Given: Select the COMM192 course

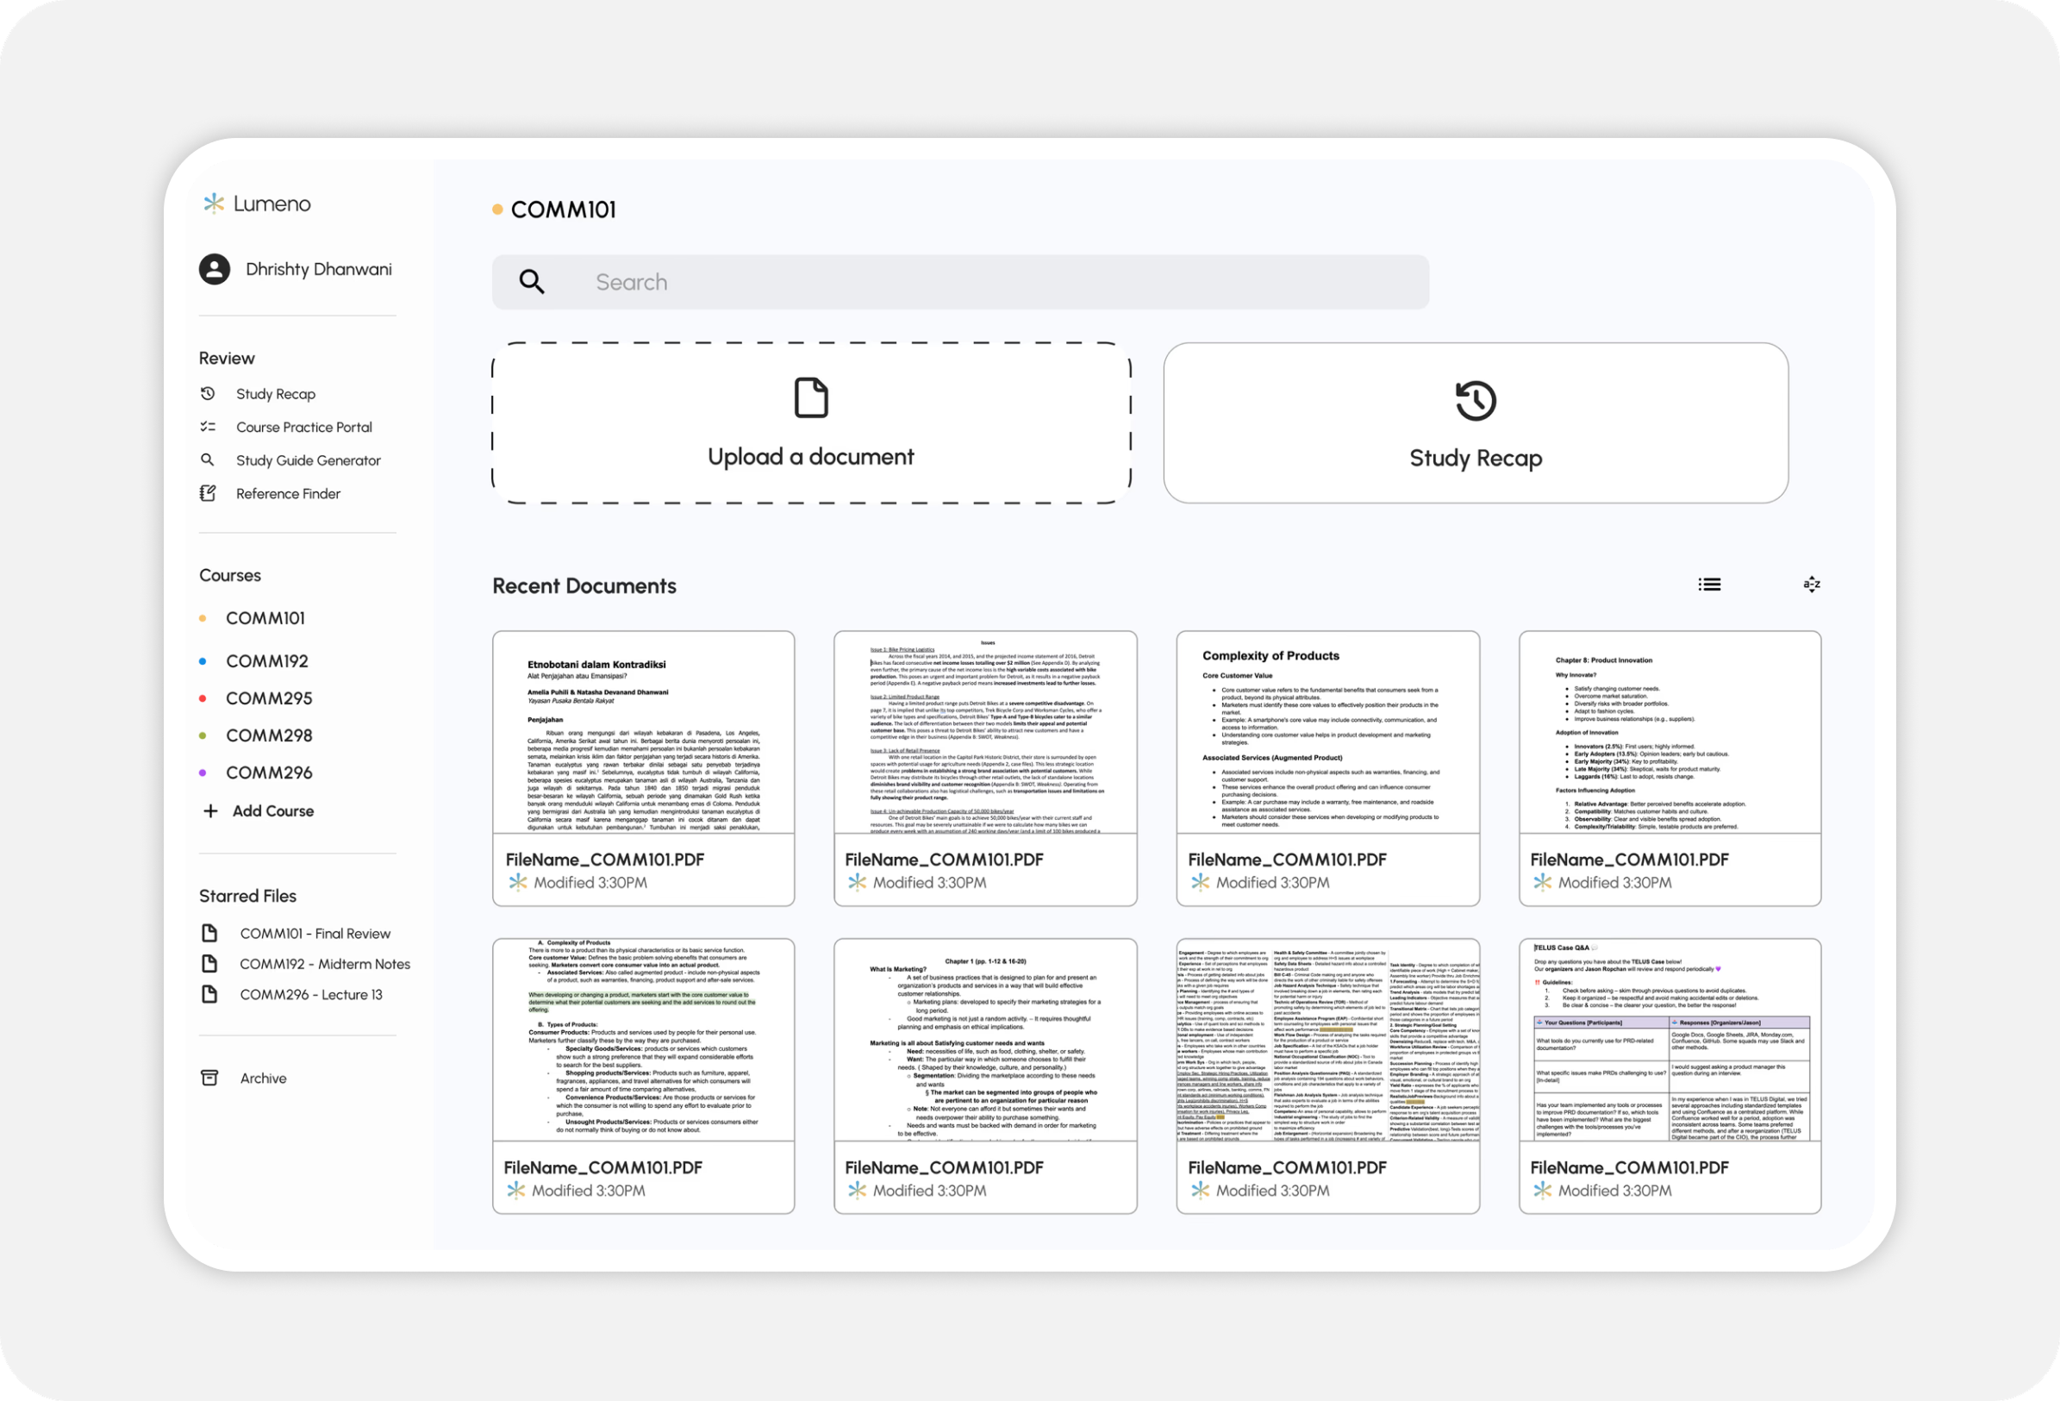Looking at the screenshot, I should point(267,661).
